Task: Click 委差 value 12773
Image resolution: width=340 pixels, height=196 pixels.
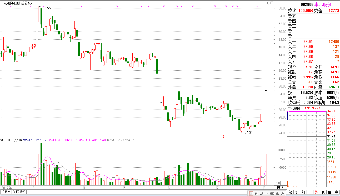Action: [x=334, y=11]
